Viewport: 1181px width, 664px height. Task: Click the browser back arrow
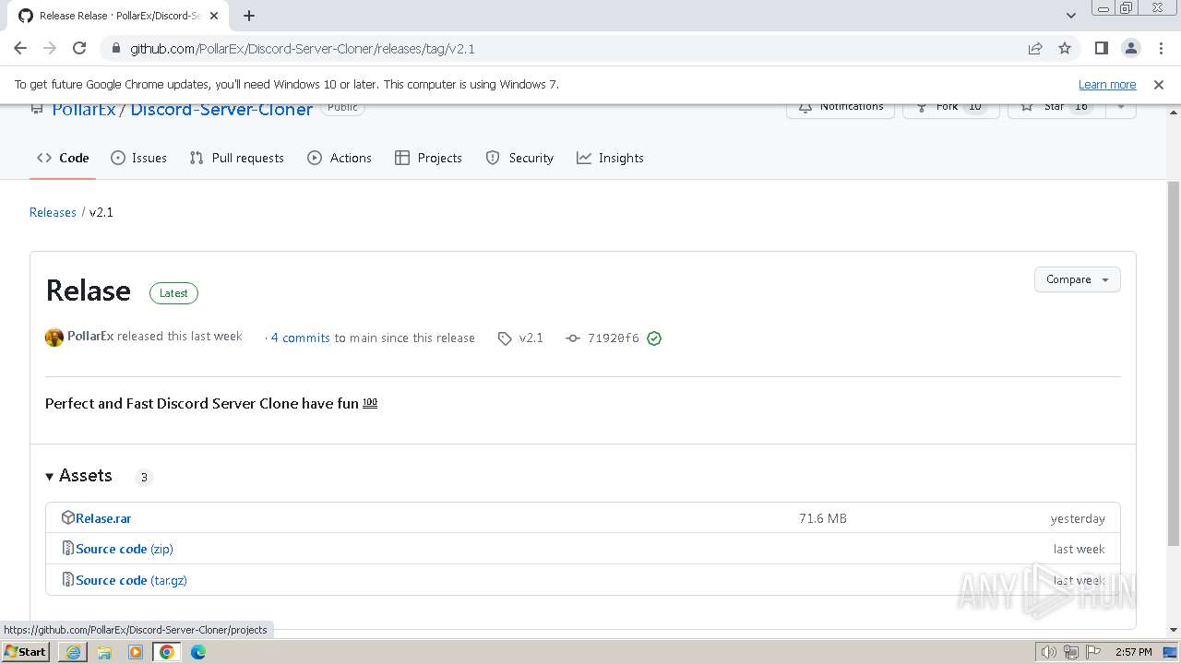(x=20, y=48)
